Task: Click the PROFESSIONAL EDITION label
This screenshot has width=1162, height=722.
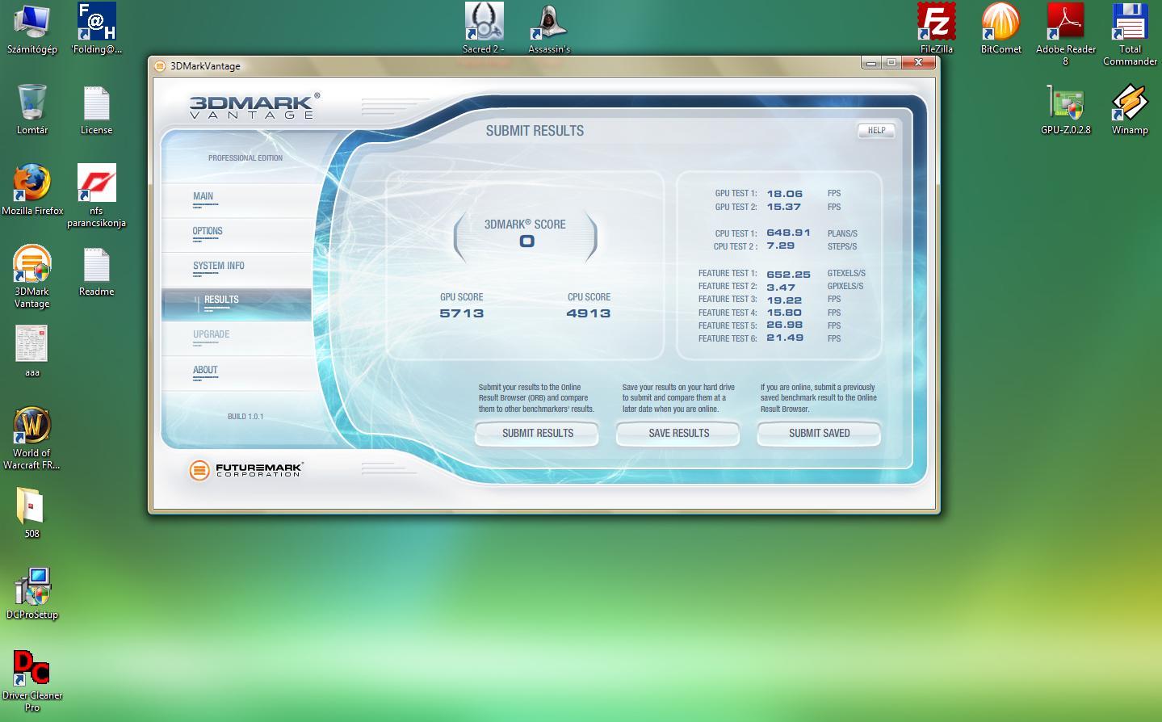Action: 245,158
